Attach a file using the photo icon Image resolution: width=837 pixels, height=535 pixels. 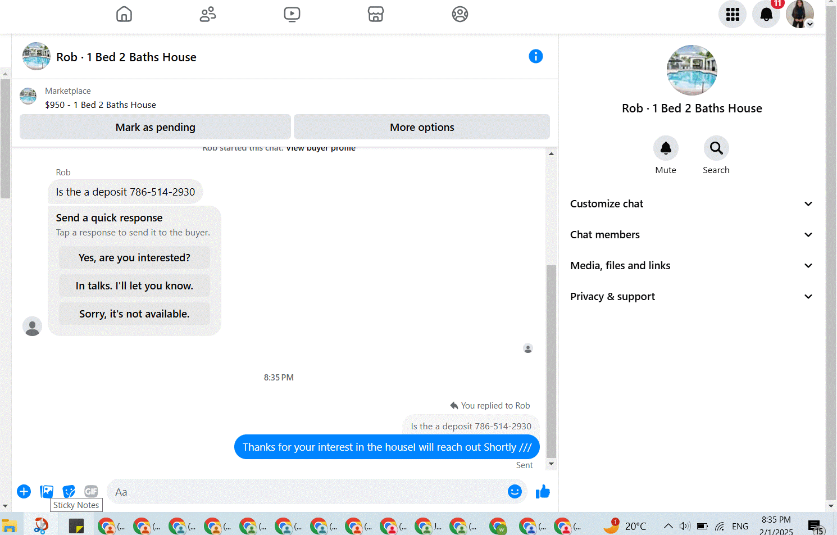[47, 492]
